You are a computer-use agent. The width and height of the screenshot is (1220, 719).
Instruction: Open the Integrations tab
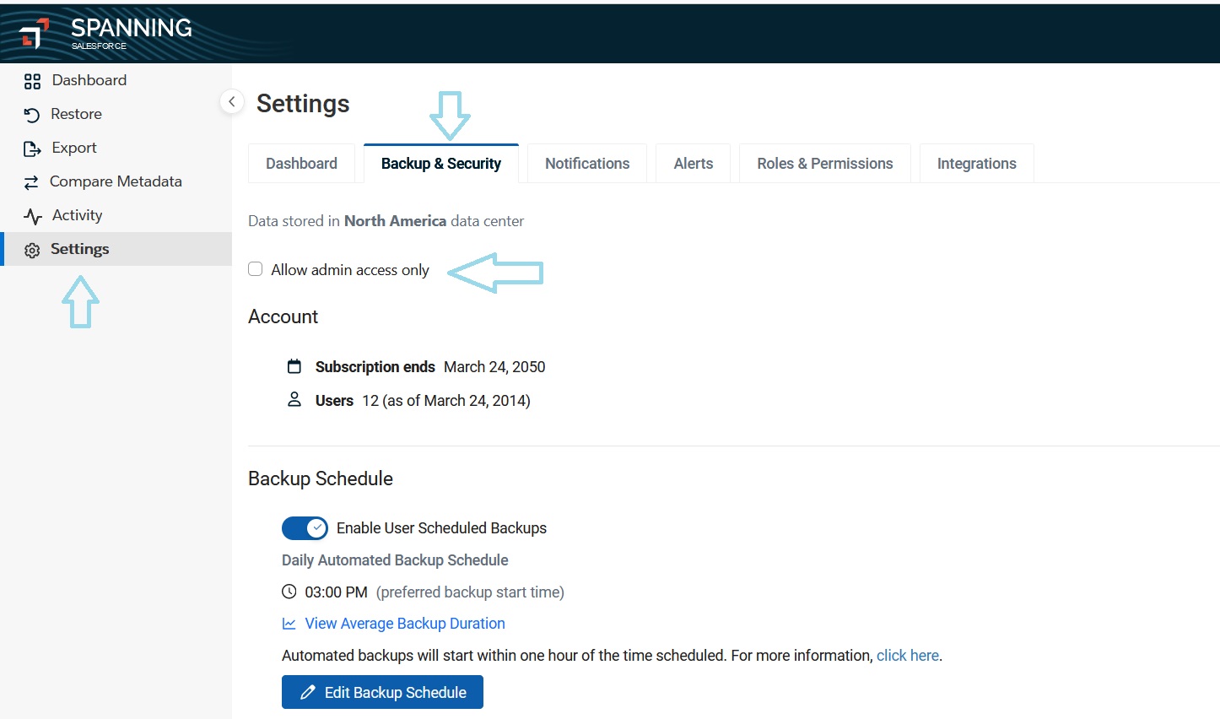click(977, 164)
